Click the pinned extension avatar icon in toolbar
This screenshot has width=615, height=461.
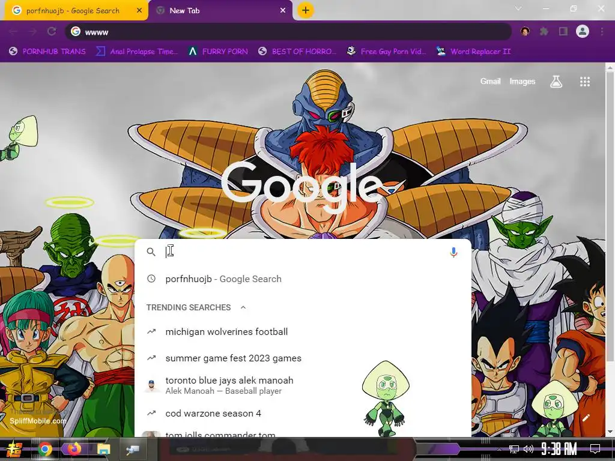pyautogui.click(x=525, y=31)
